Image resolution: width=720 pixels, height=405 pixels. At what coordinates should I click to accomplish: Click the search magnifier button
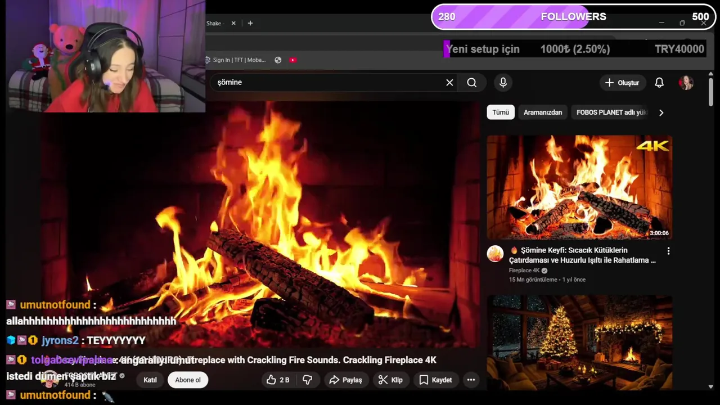(x=472, y=83)
